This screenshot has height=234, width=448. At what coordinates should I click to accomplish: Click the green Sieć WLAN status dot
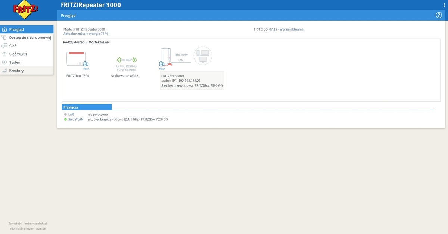tap(65, 119)
